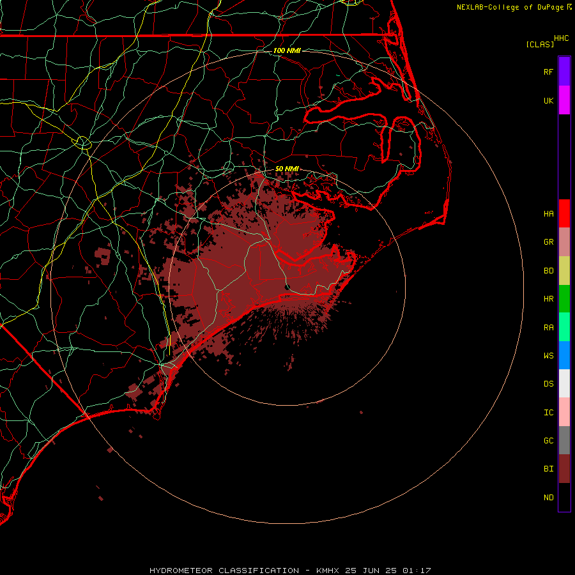Viewport: 575px width, 575px height.
Task: Click the BI brown legend swatch
Action: (x=564, y=469)
